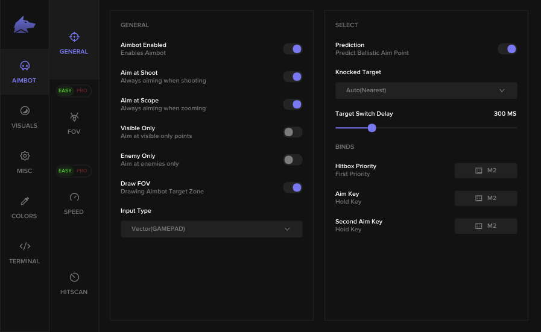Click the Aim Key M2 bind button
Image resolution: width=541 pixels, height=332 pixels.
[x=486, y=198]
